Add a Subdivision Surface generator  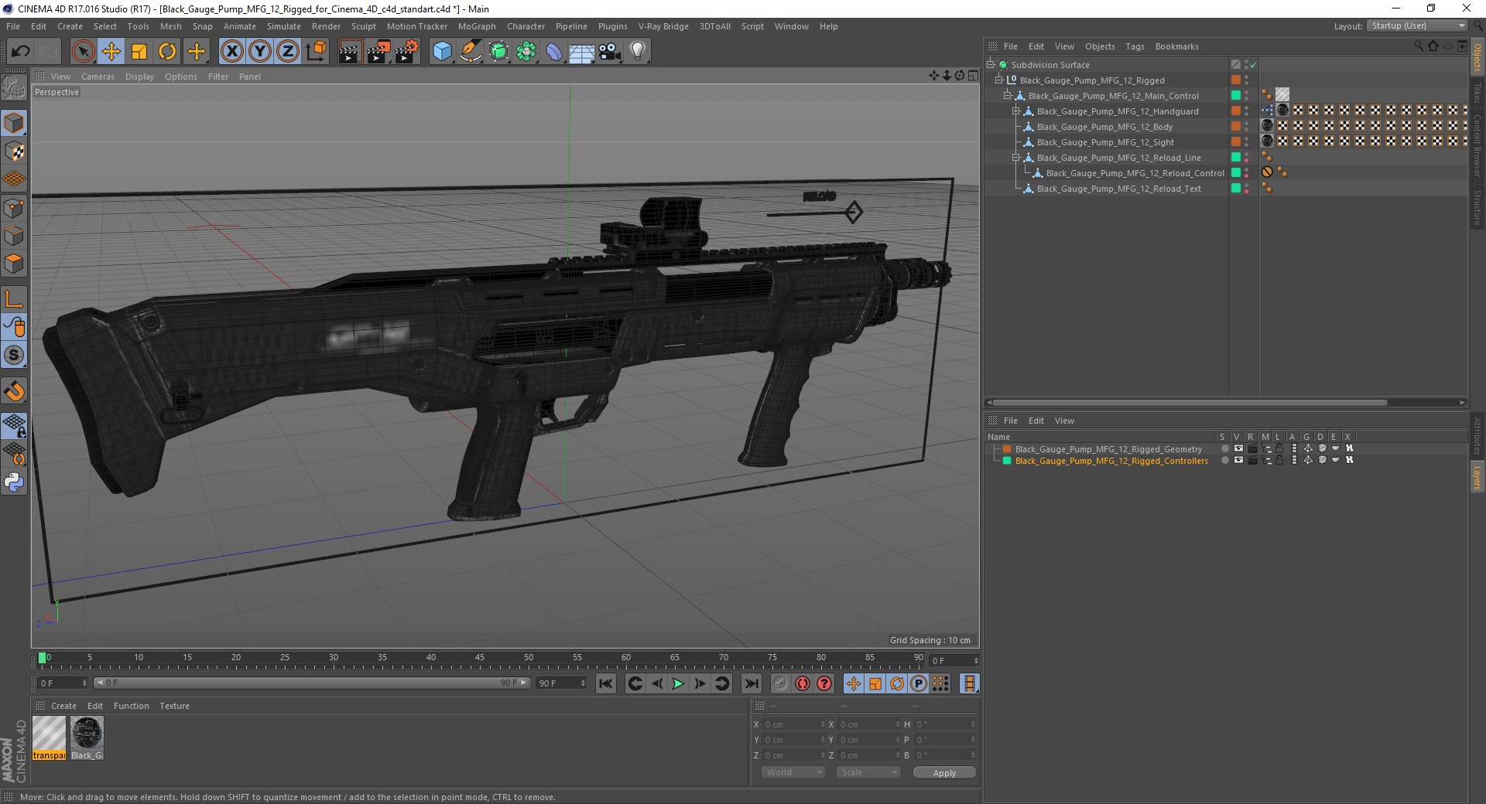click(498, 52)
